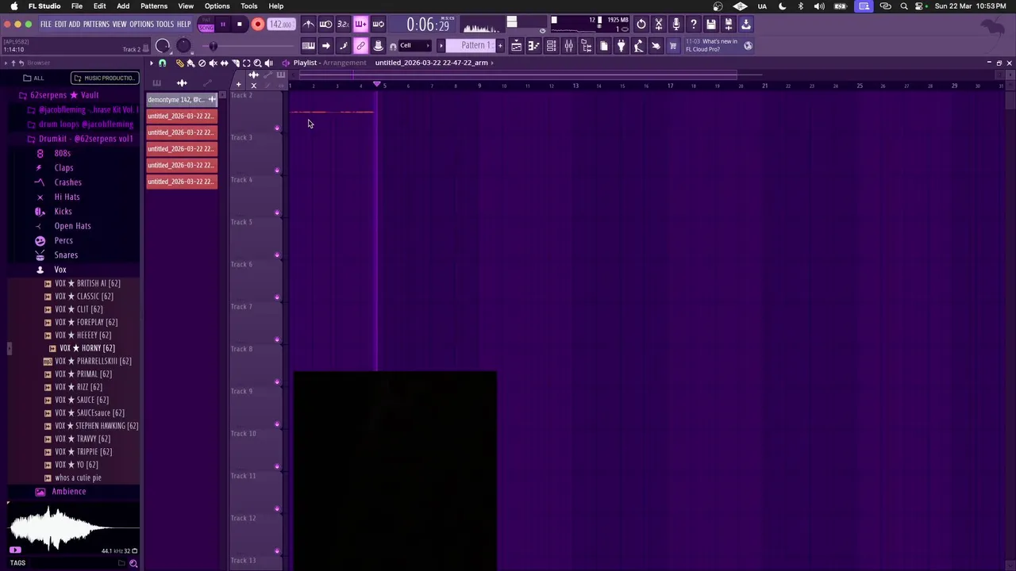Open the Pattern 1 selector
Viewport: 1016px width, 571px height.
tap(471, 46)
